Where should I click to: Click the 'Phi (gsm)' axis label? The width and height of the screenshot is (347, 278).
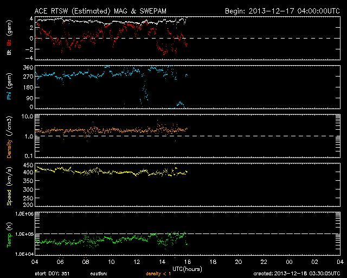[9, 86]
